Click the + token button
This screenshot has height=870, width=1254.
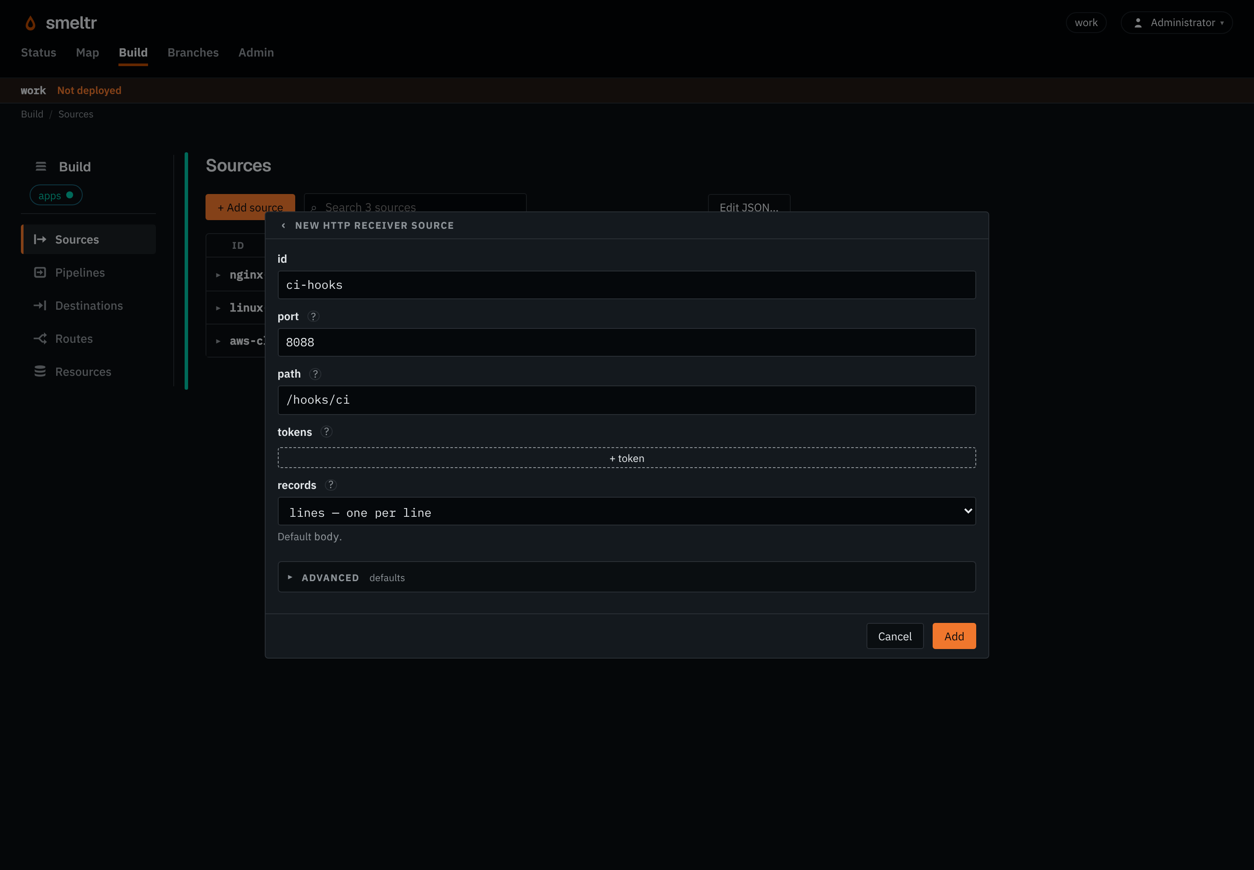pos(627,458)
